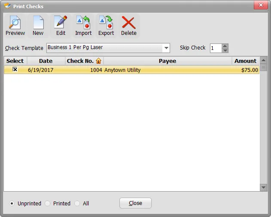Export the check template
This screenshot has height=217, width=271.
tap(106, 26)
